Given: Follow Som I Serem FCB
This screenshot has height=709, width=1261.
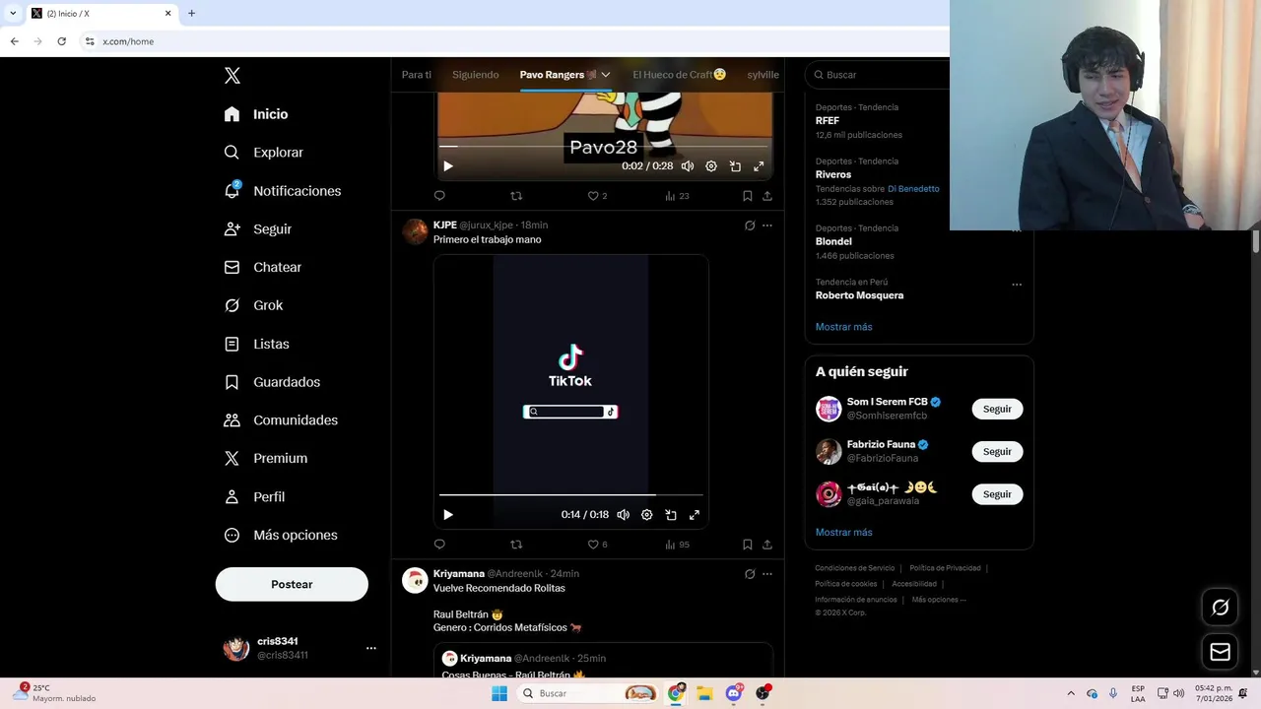Looking at the screenshot, I should point(997,409).
